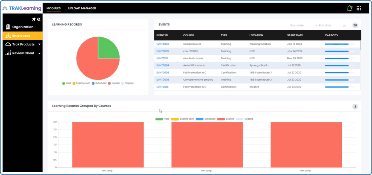Toggle Ongoing in pie chart legend
The height and width of the screenshot is (175, 372).
coord(128,83)
